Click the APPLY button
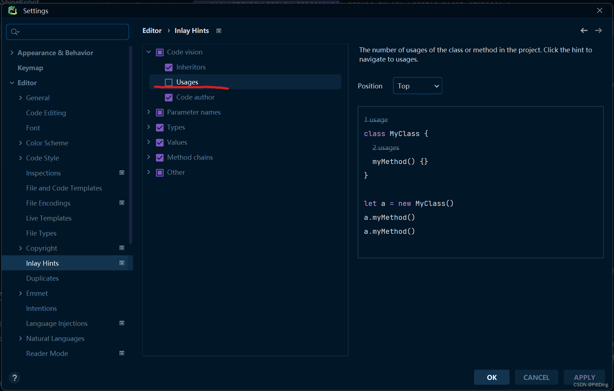The image size is (614, 391). point(584,377)
